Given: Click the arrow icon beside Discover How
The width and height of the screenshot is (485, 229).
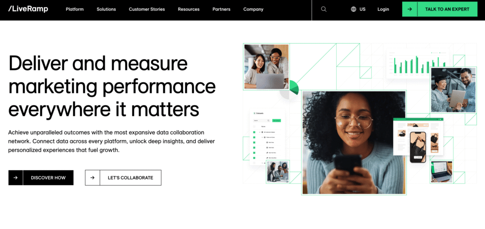Looking at the screenshot, I should click(16, 178).
